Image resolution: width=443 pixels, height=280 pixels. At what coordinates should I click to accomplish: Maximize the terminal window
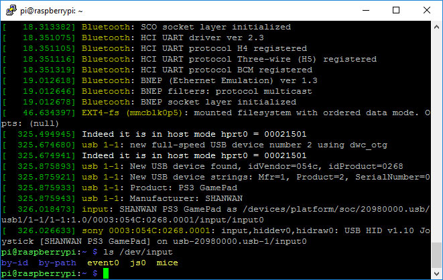pyautogui.click(x=396, y=10)
